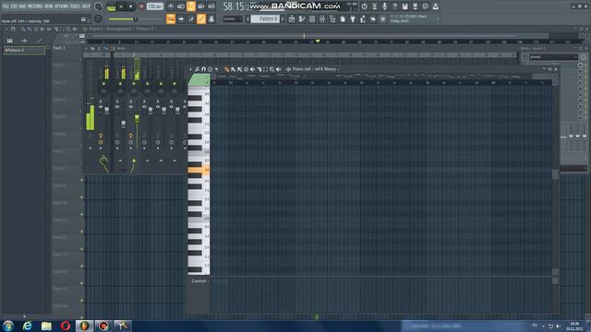This screenshot has width=591, height=332.
Task: Click the add new pattern plus button
Action: (283, 18)
